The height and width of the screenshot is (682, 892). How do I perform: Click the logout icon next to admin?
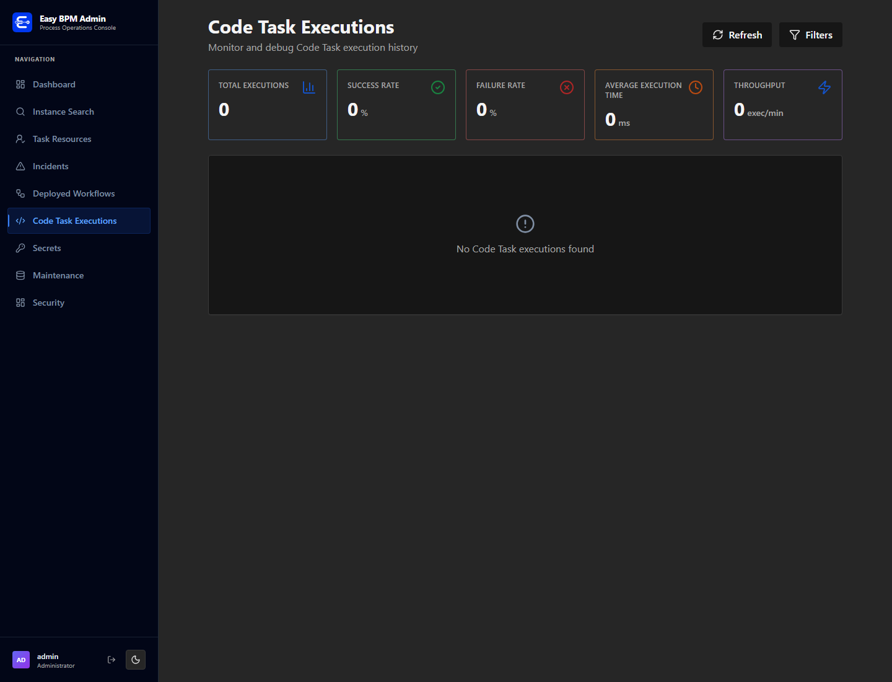(111, 660)
